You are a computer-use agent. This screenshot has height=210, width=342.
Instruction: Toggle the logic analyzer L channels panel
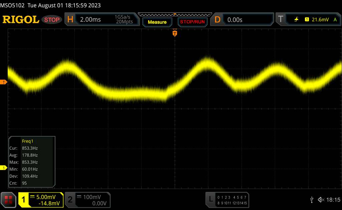[227, 200]
